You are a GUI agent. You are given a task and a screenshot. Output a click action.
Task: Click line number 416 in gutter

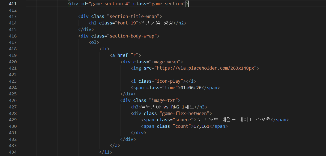point(13,36)
